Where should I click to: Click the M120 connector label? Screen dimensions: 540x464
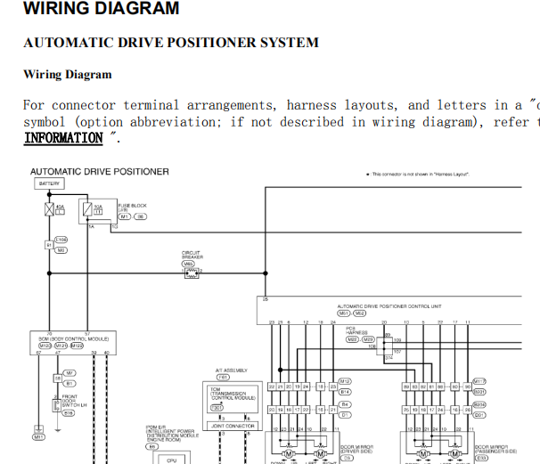point(45,346)
